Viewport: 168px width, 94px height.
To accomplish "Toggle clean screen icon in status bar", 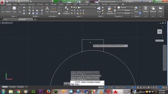I will 164,87.
